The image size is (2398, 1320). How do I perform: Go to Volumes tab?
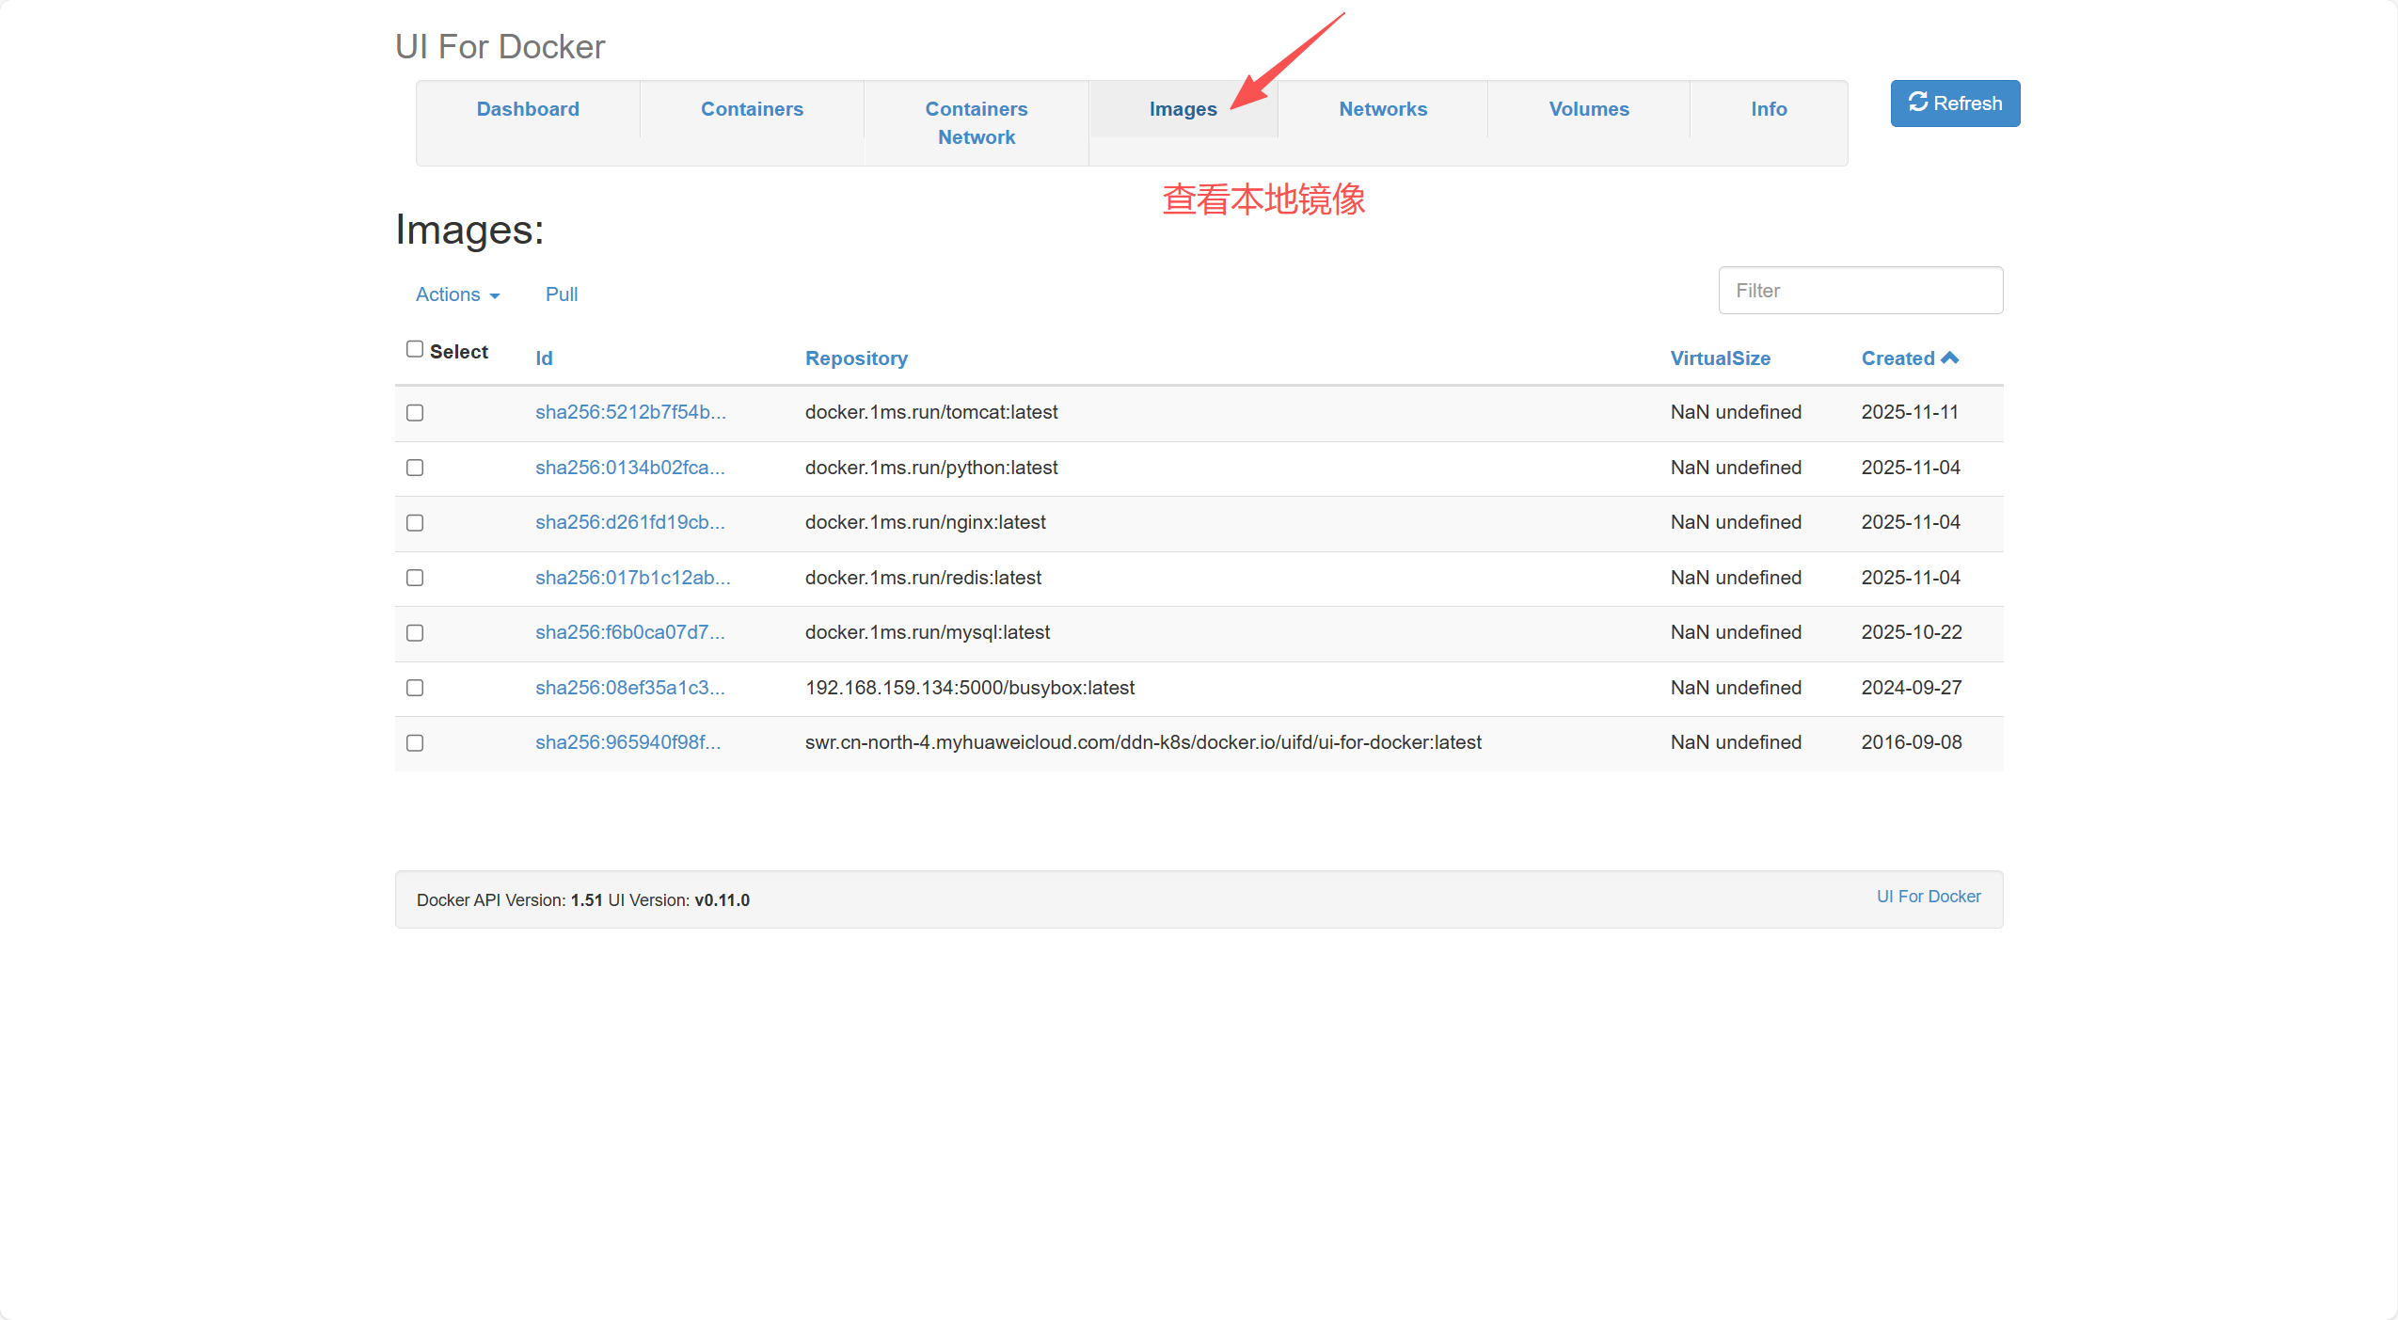[x=1588, y=109]
